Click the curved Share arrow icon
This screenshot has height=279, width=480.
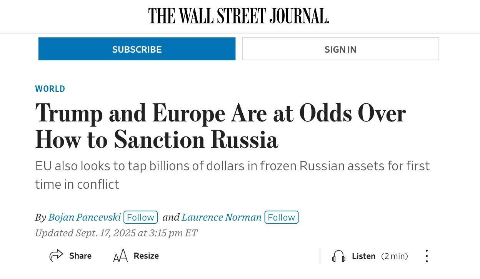(56, 256)
